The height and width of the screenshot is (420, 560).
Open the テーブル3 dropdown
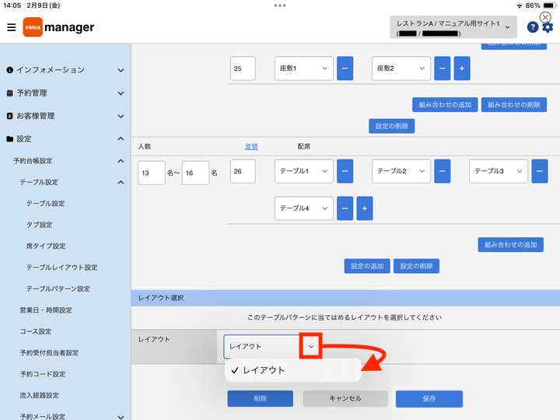tap(499, 171)
